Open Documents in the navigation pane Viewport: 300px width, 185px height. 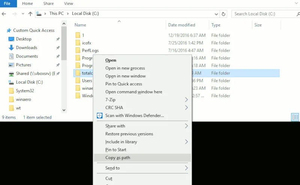tap(27, 56)
